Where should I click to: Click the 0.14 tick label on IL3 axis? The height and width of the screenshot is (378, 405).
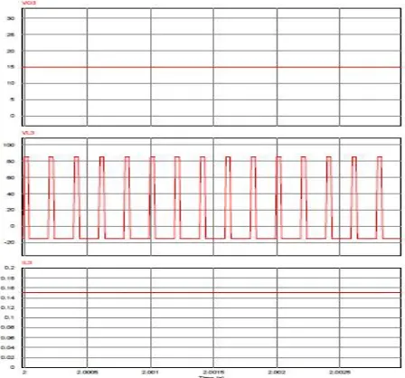tap(8, 298)
